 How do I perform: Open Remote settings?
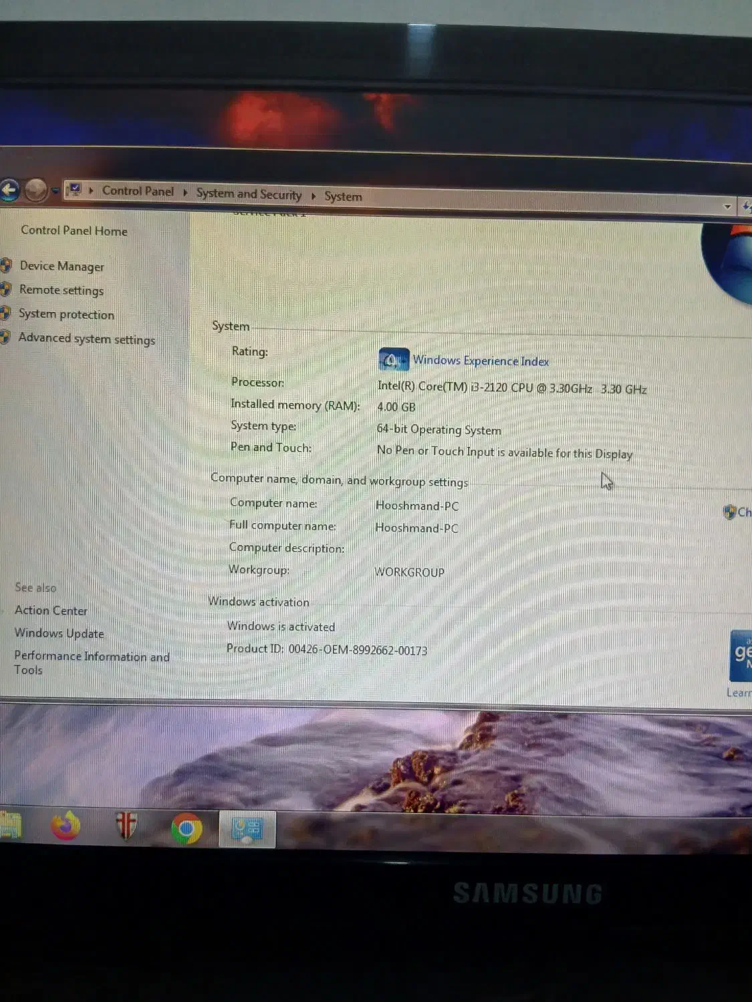tap(61, 290)
